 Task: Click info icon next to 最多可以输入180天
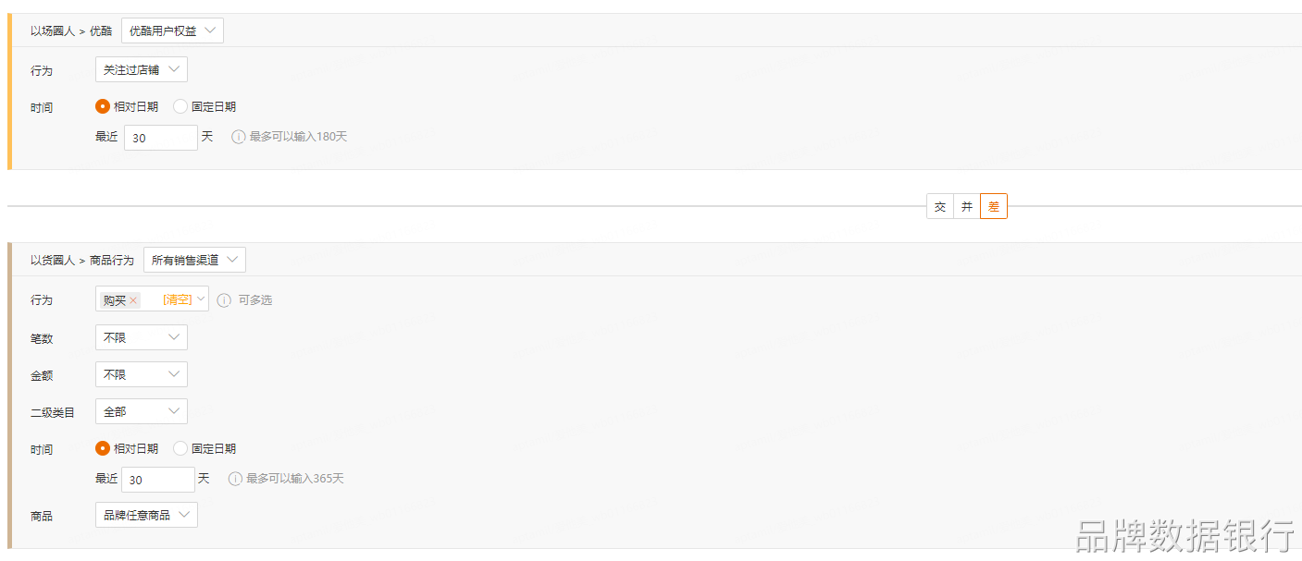click(239, 137)
